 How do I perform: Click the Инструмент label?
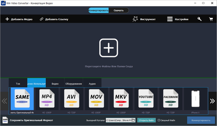(x=148, y=19)
